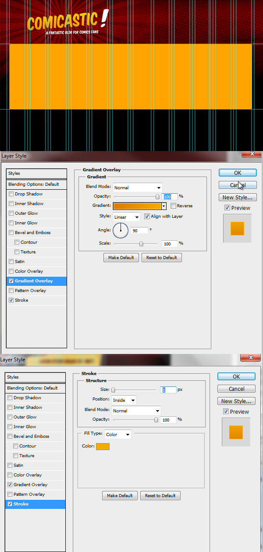The height and width of the screenshot is (552, 263).
Task: Click OK in the Gradient Overlay dialog
Action: tap(238, 173)
